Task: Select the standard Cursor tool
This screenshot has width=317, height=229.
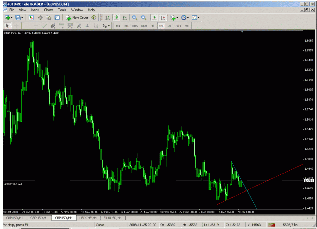Action: (7, 26)
